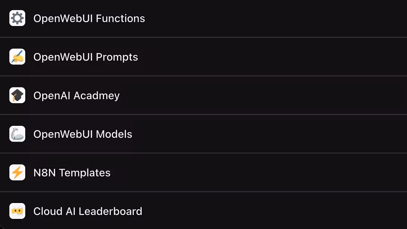Click the word Templates in the N8N entry

85,173
